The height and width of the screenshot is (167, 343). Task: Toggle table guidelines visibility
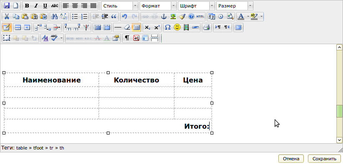coord(136,27)
